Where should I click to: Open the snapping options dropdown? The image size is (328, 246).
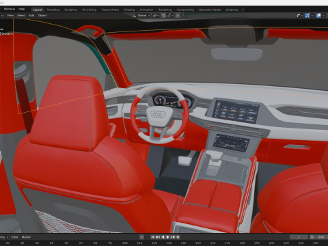click(170, 16)
